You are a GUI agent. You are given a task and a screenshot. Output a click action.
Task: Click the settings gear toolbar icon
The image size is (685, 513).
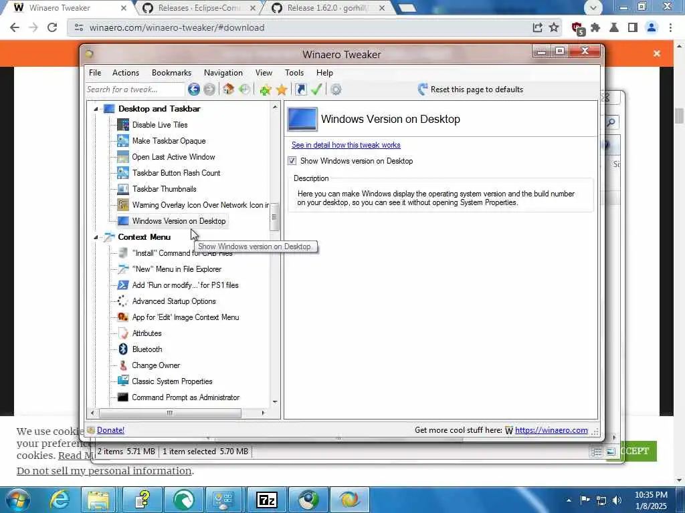coord(336,90)
